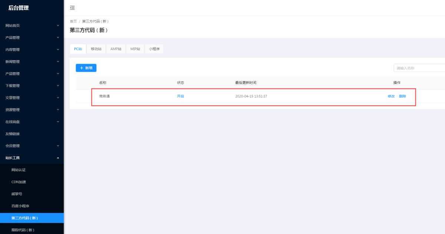Open the 友情链接 sidebar item
Screen dimensions: 445x234
13,134
